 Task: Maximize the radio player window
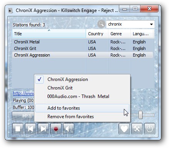click(135, 9)
